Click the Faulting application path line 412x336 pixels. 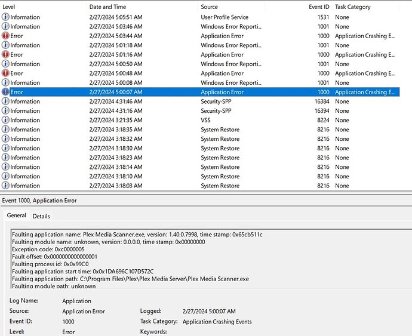pyautogui.click(x=131, y=279)
